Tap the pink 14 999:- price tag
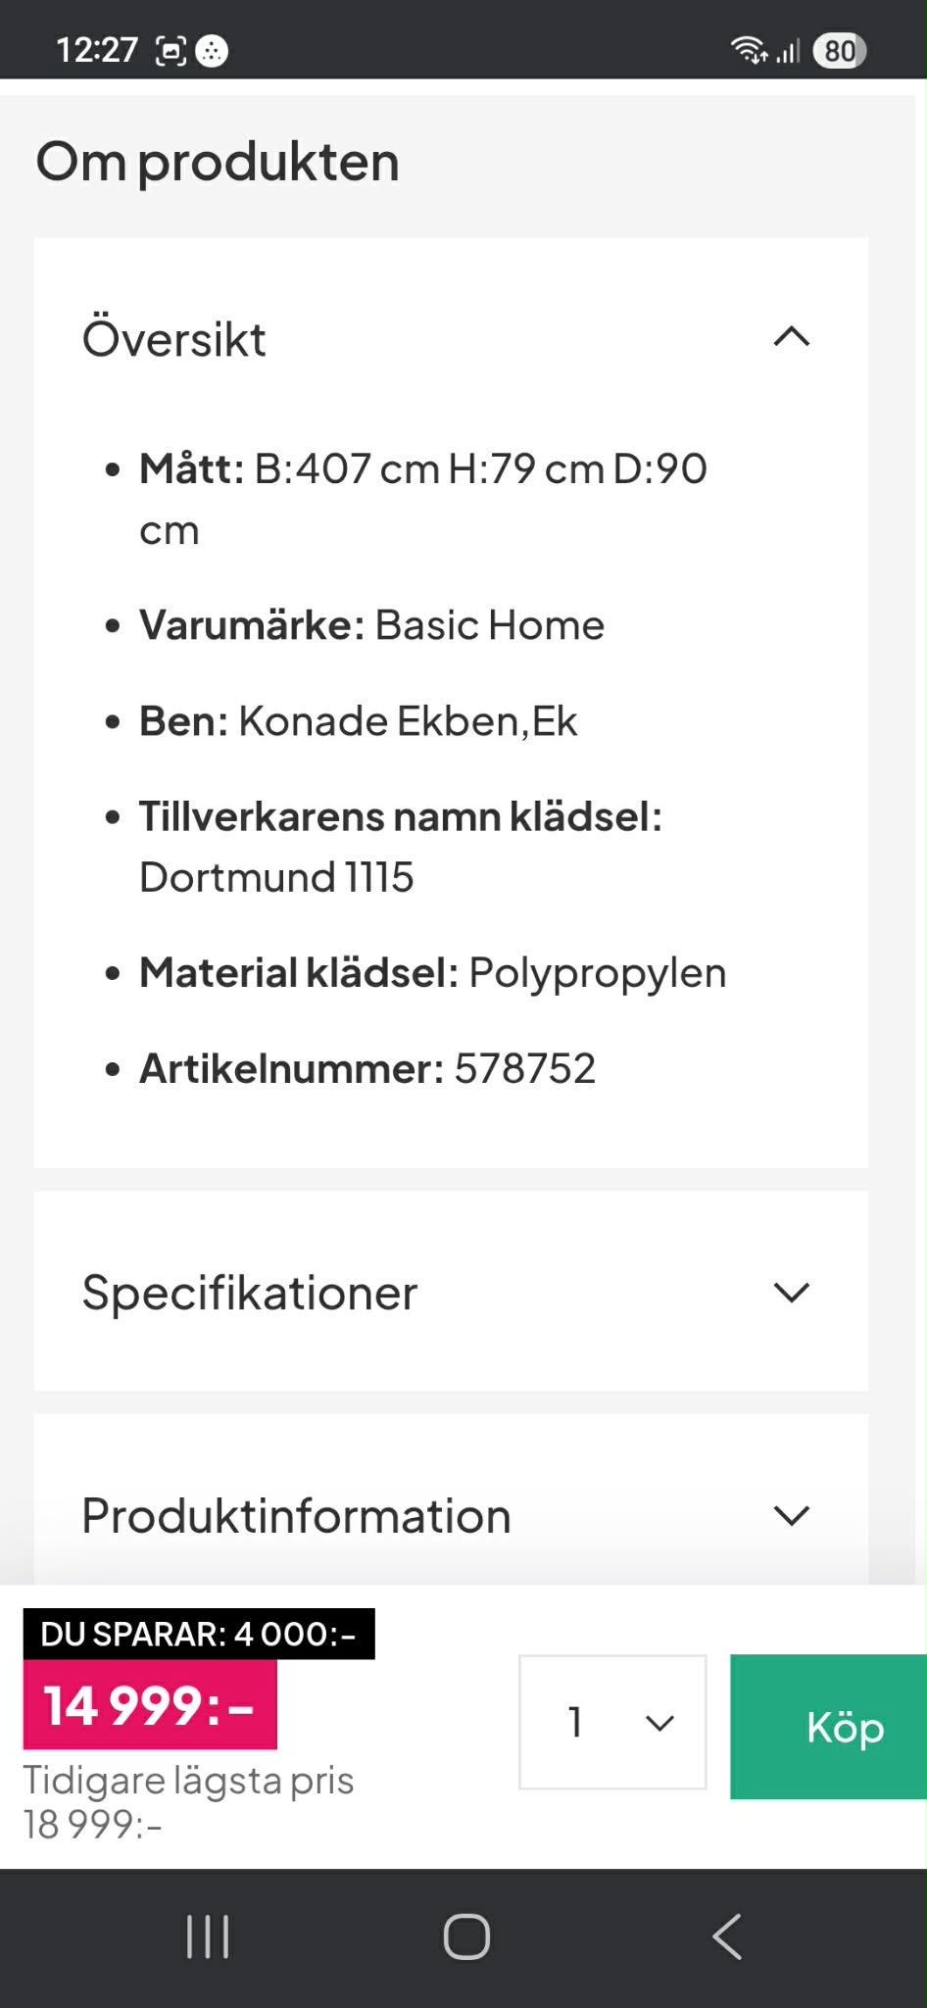Image resolution: width=927 pixels, height=2008 pixels. (x=150, y=1704)
